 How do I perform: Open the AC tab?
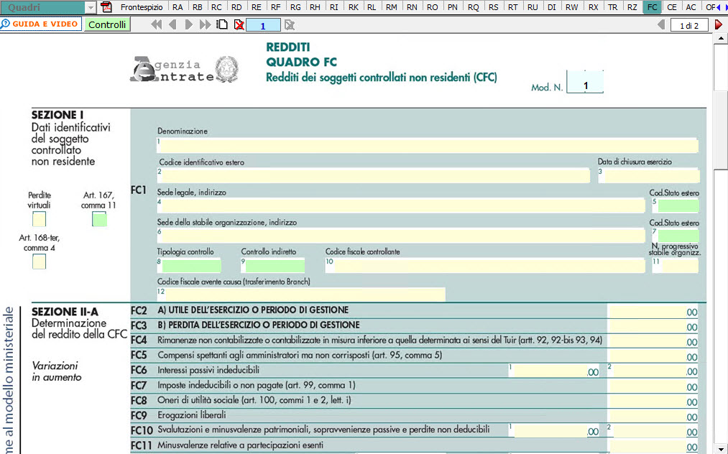pyautogui.click(x=691, y=7)
